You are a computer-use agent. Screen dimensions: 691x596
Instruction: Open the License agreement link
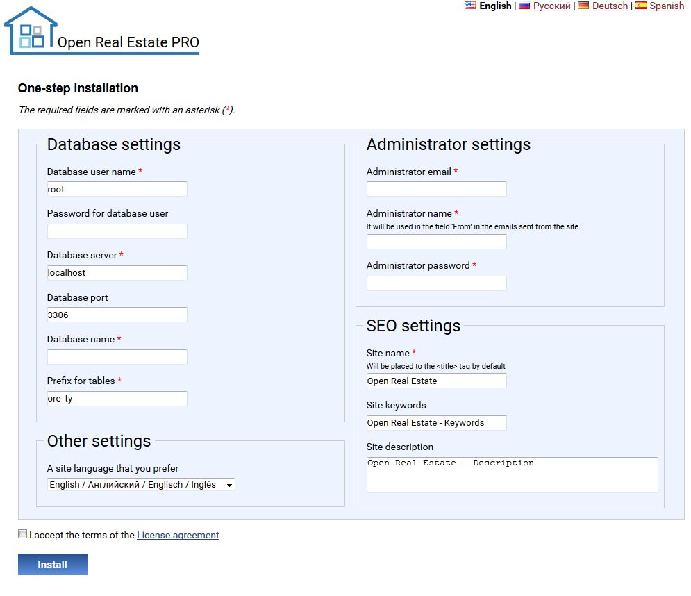pos(178,536)
